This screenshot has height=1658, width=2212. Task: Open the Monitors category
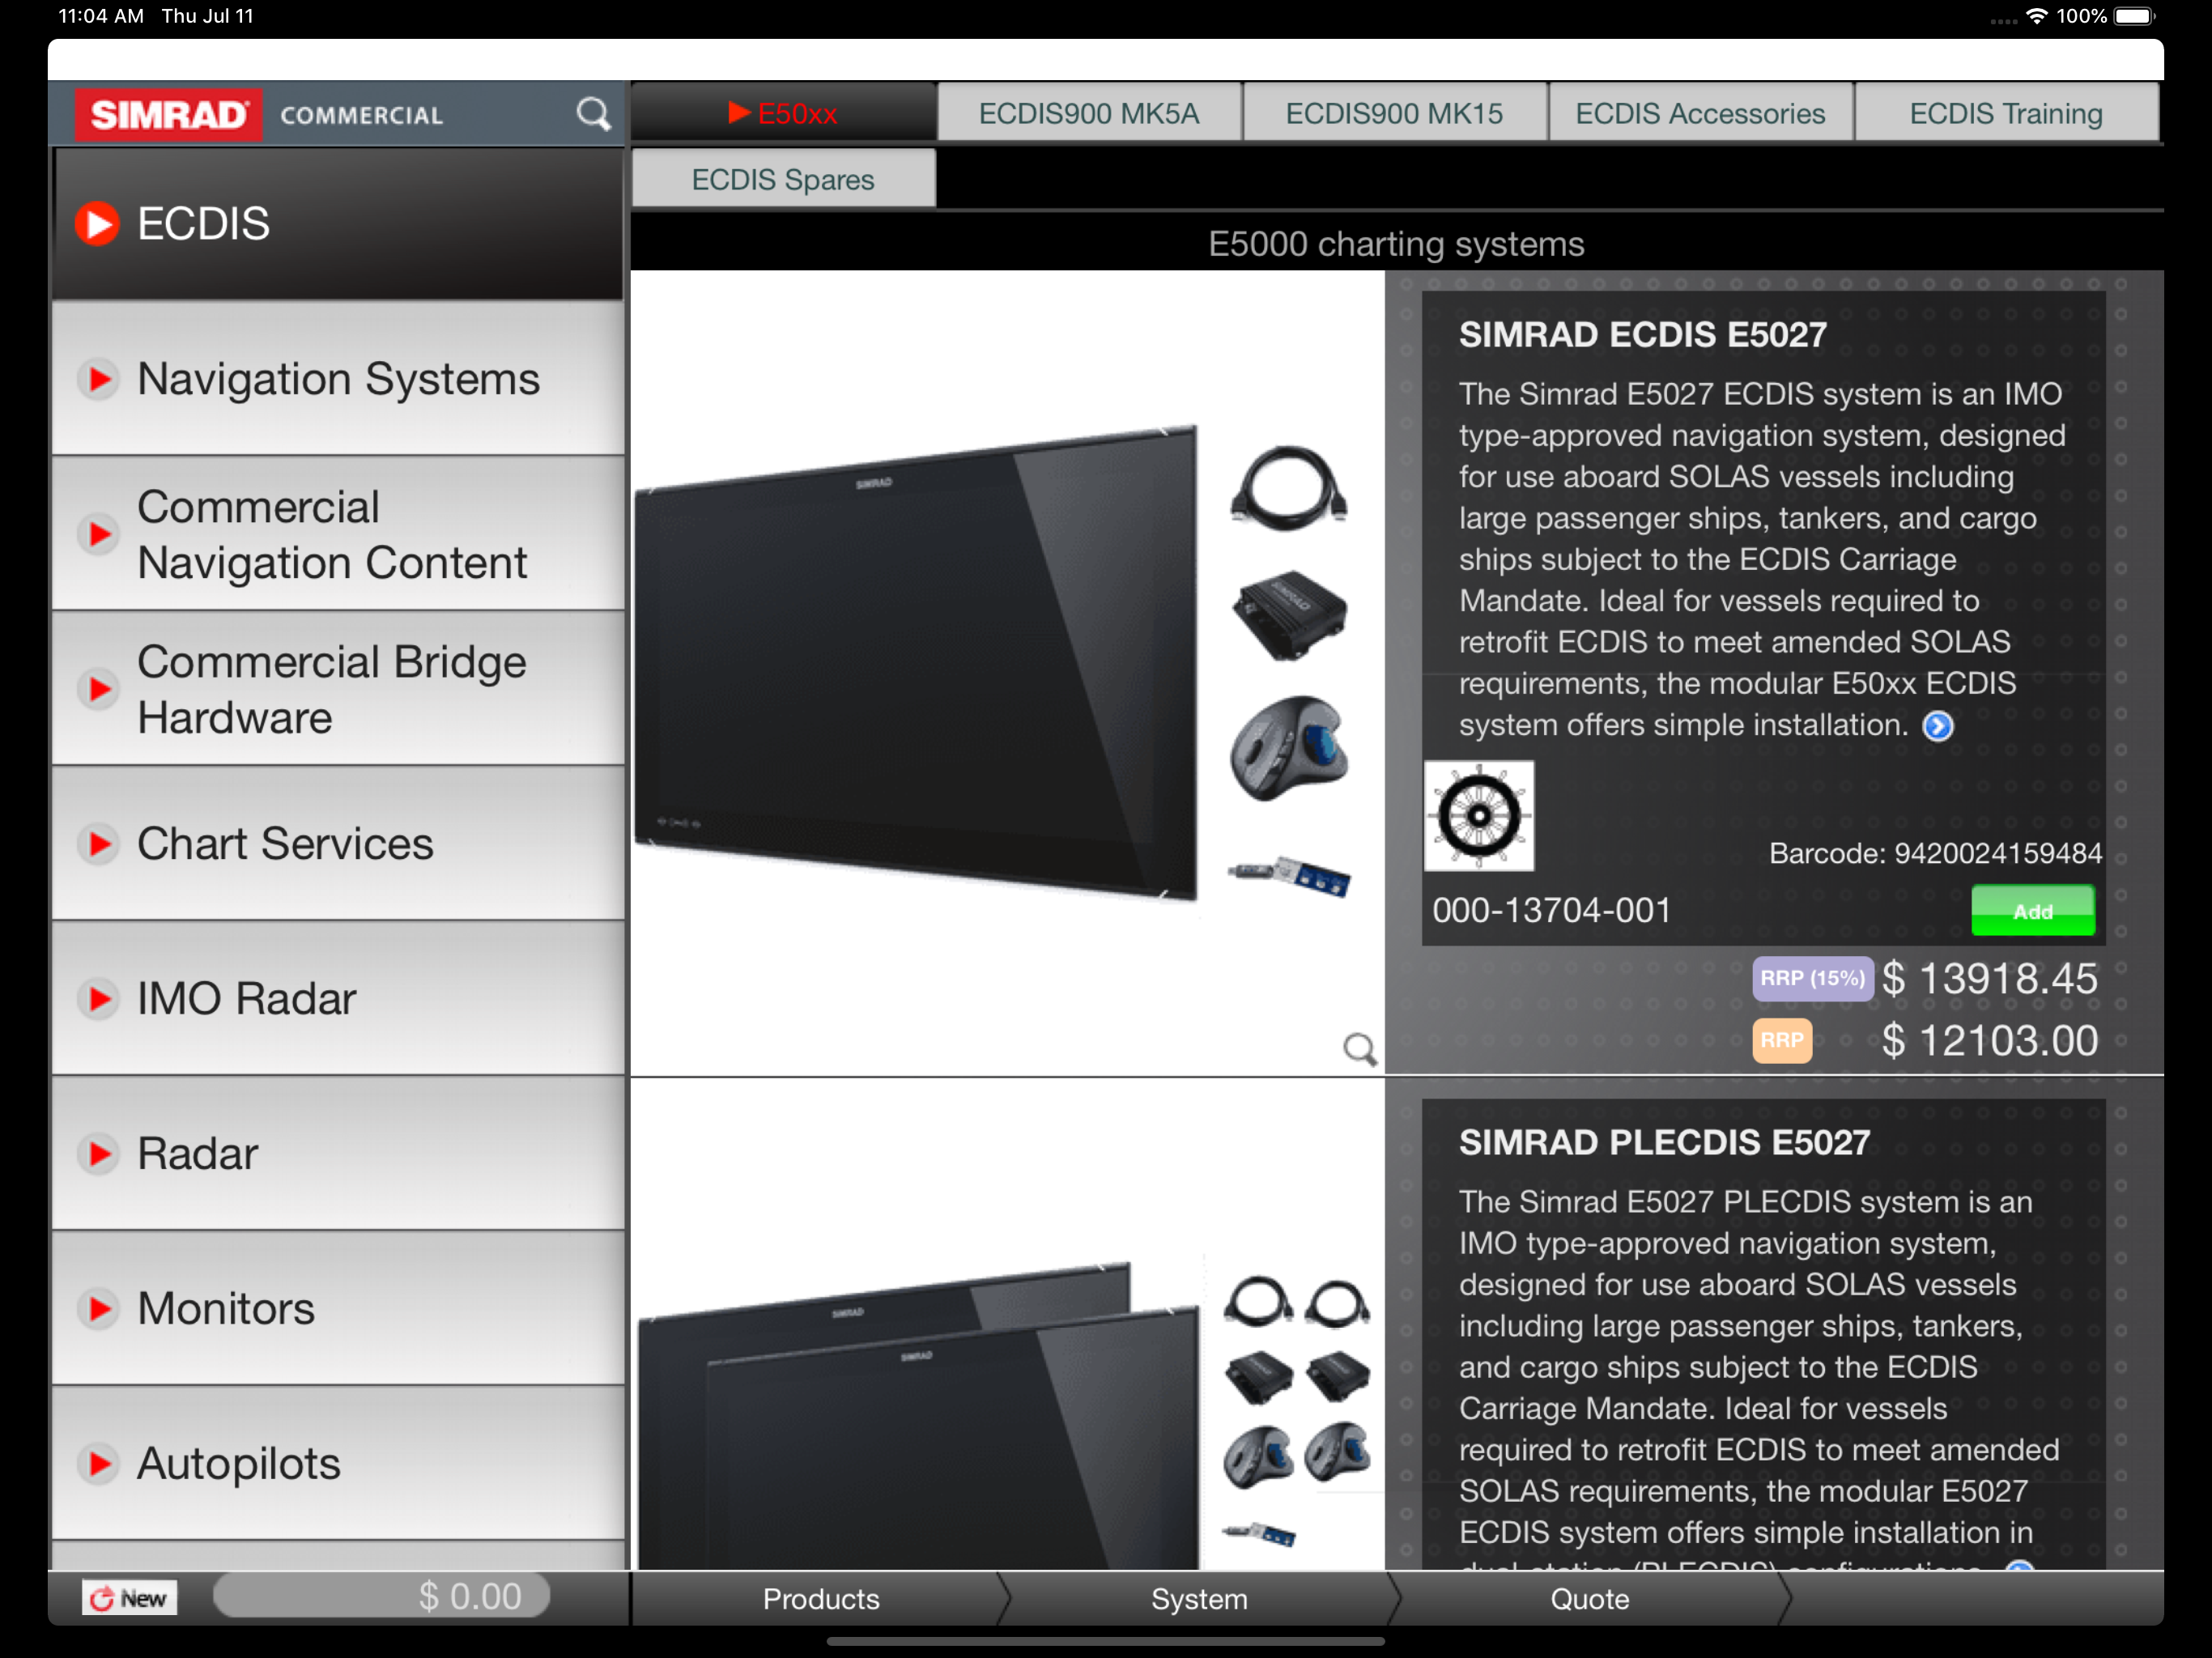click(x=338, y=1309)
